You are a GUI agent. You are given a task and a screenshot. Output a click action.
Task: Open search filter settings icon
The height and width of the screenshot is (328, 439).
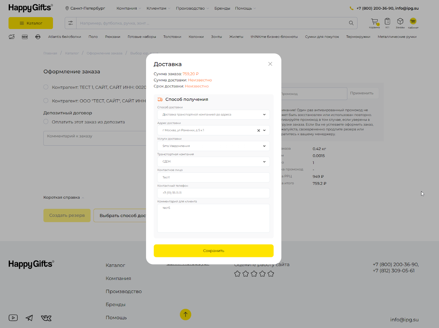coord(71,23)
